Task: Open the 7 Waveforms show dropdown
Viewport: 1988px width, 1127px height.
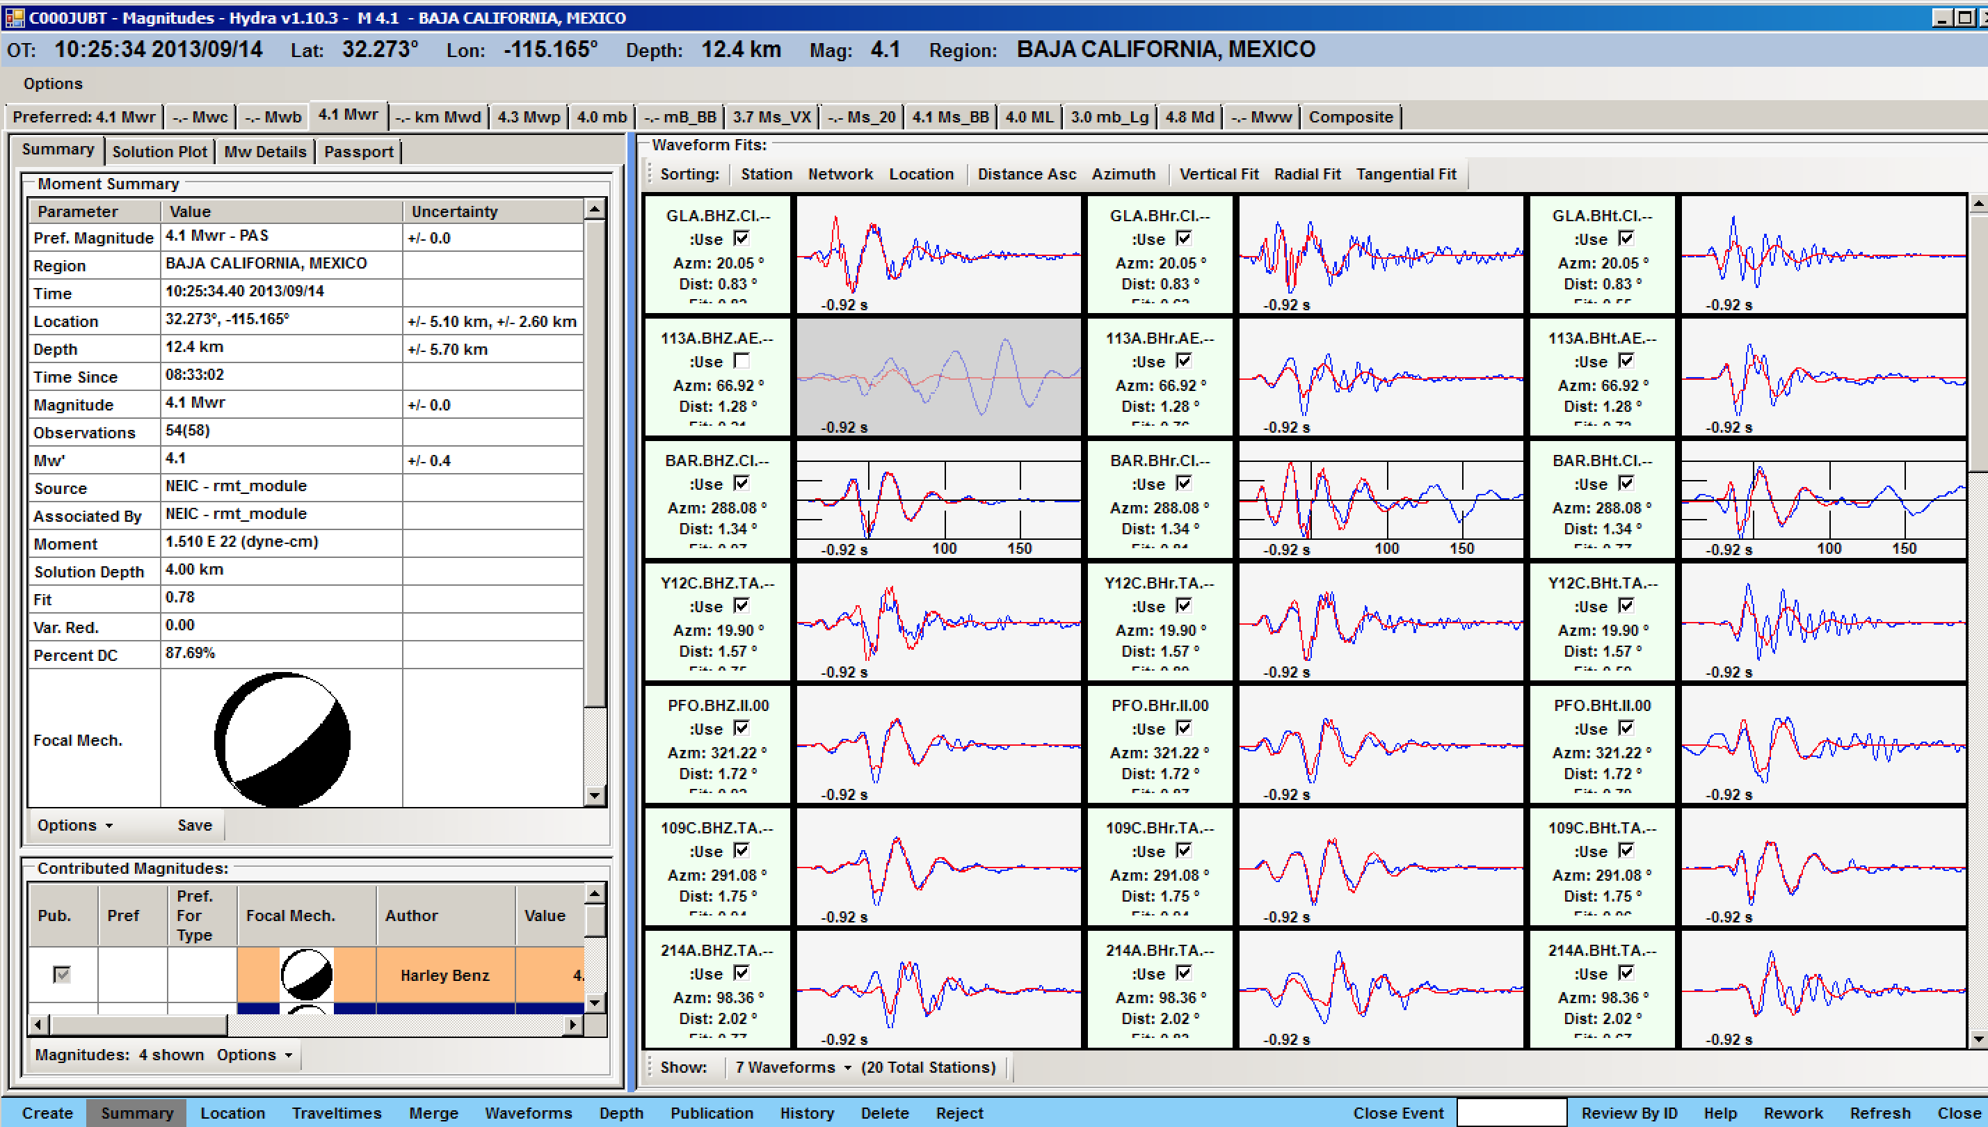Action: coord(792,1066)
